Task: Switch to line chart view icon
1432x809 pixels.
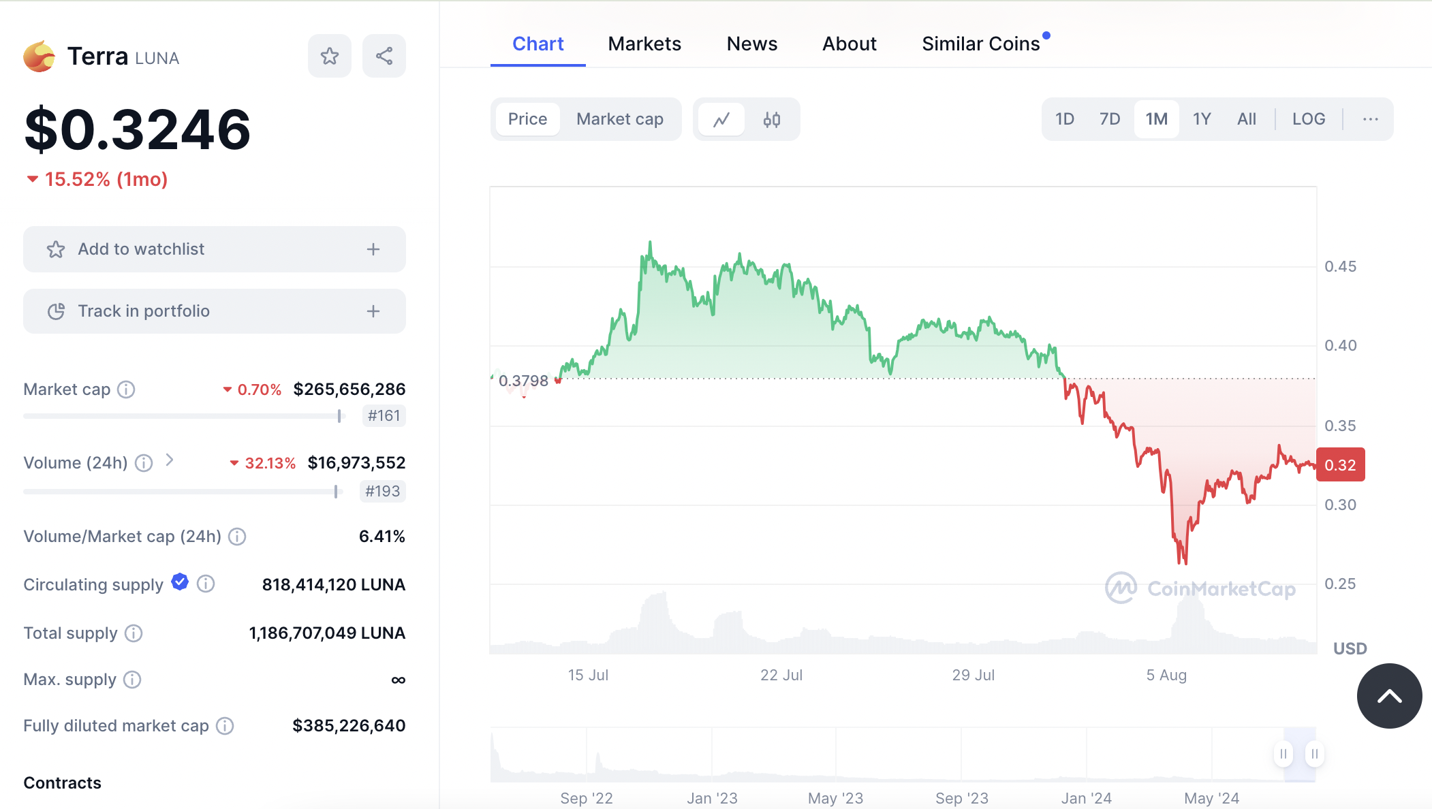Action: pos(721,119)
